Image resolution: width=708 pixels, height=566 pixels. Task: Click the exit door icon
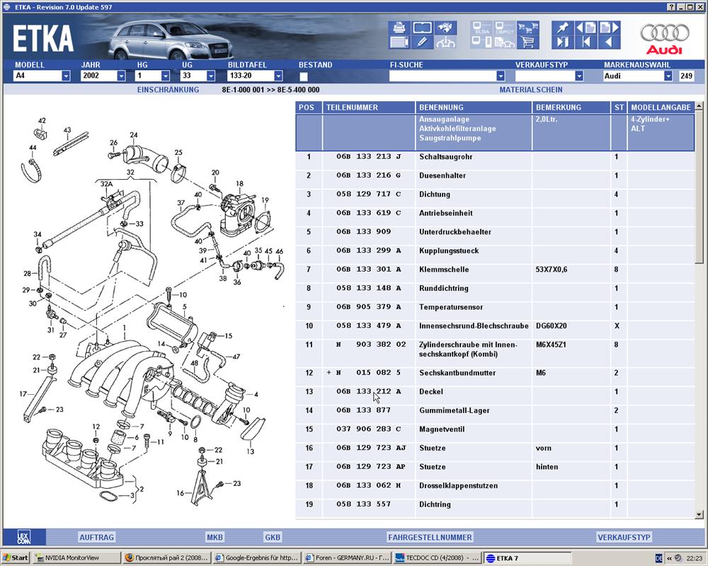point(563,42)
